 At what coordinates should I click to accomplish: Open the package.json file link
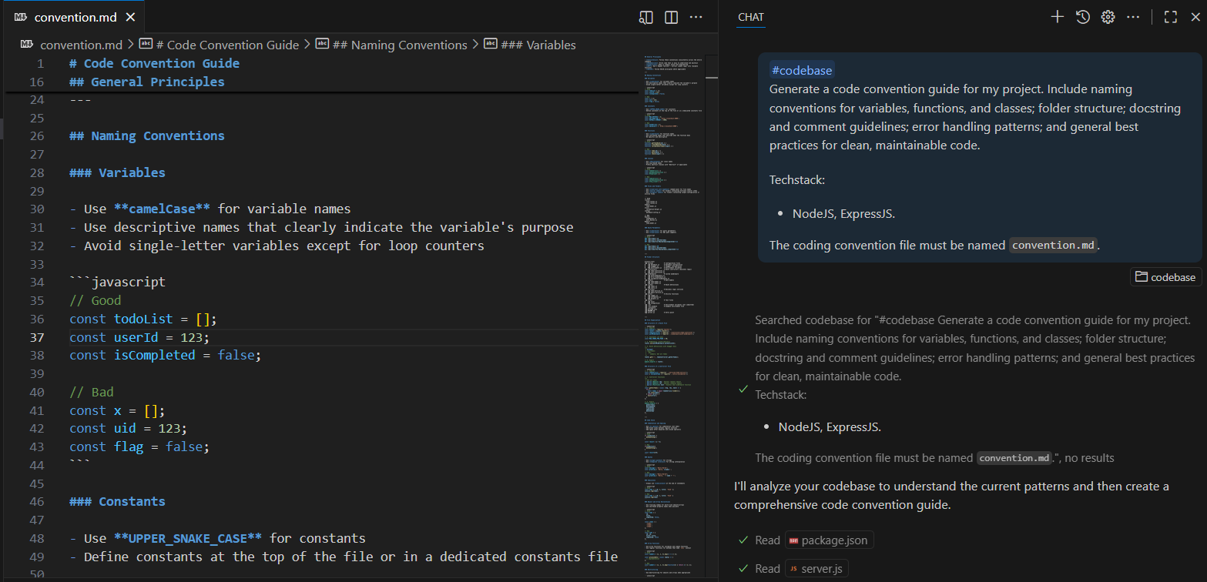pos(829,540)
